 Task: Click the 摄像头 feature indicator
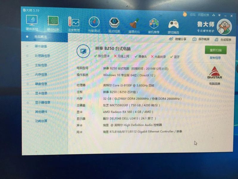click(141, 56)
